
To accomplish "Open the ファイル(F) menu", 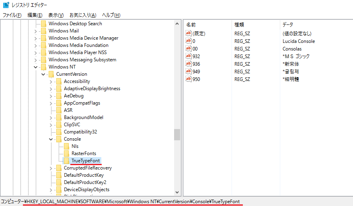I will [x=12, y=15].
